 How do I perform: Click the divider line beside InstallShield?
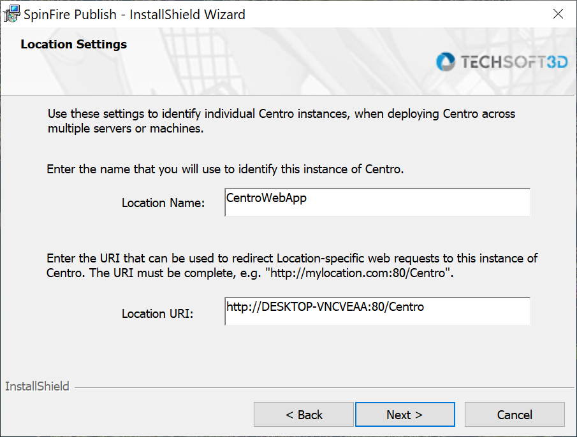(319, 387)
